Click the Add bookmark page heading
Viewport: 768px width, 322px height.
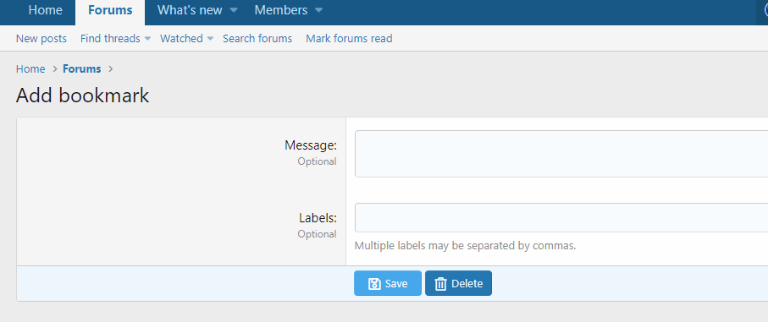[x=82, y=96]
